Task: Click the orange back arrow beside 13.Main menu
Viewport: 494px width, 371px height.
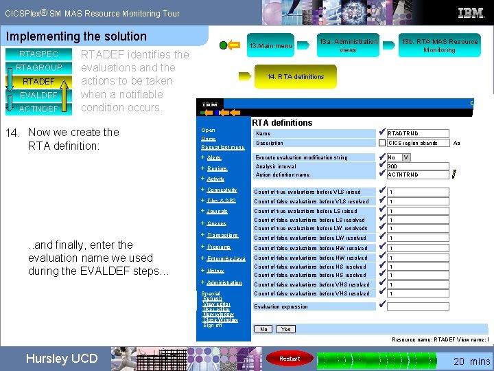Action: (x=234, y=45)
